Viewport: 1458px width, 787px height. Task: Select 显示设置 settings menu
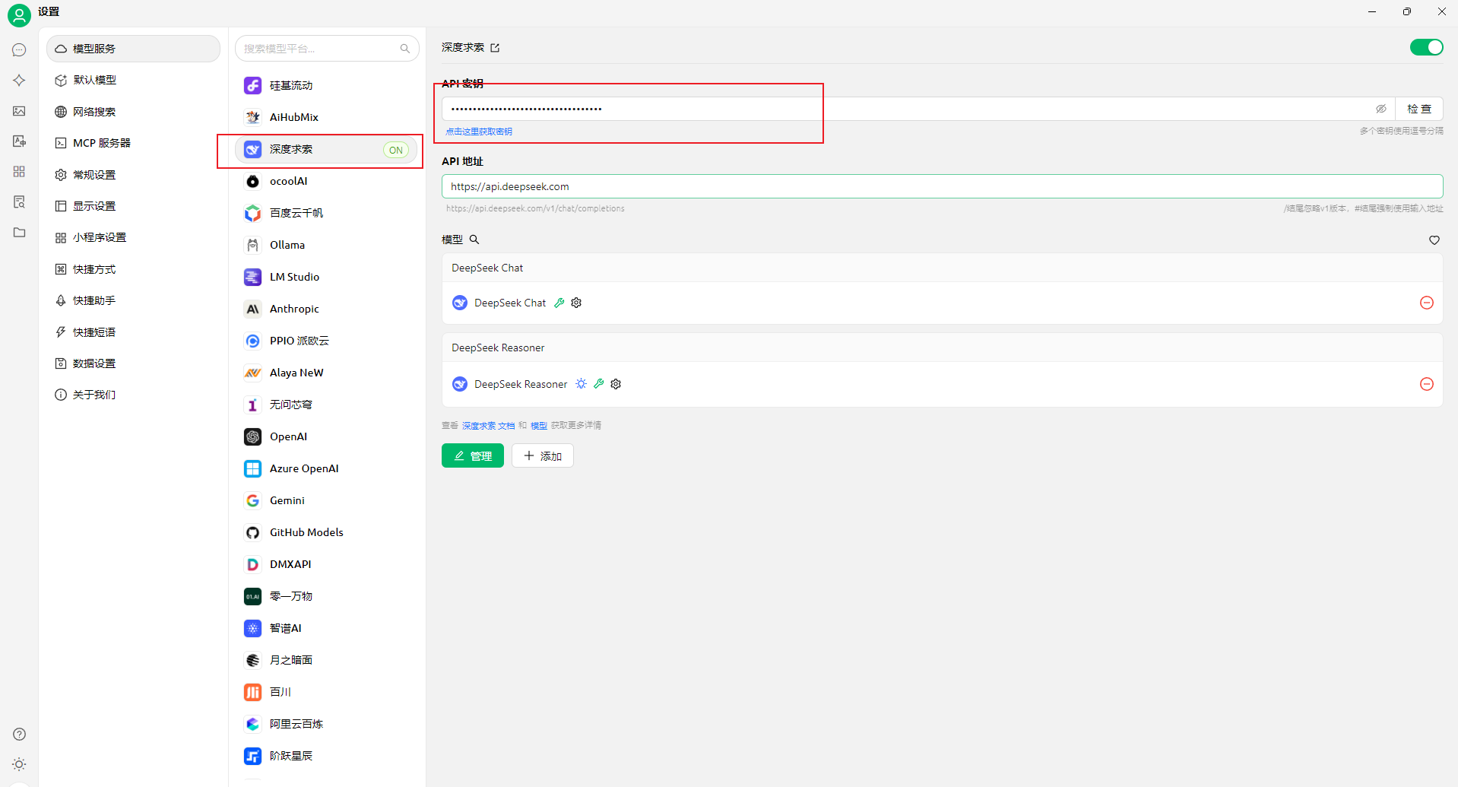pos(133,206)
